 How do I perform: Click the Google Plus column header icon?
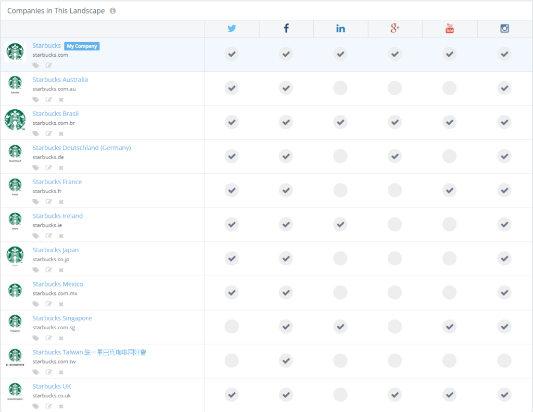[395, 28]
